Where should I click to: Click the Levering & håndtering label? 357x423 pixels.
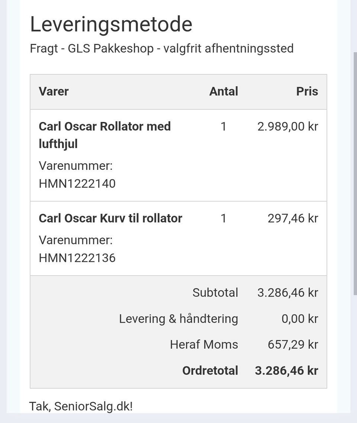(x=178, y=319)
